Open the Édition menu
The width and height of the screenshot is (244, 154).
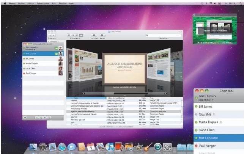click(31, 3)
